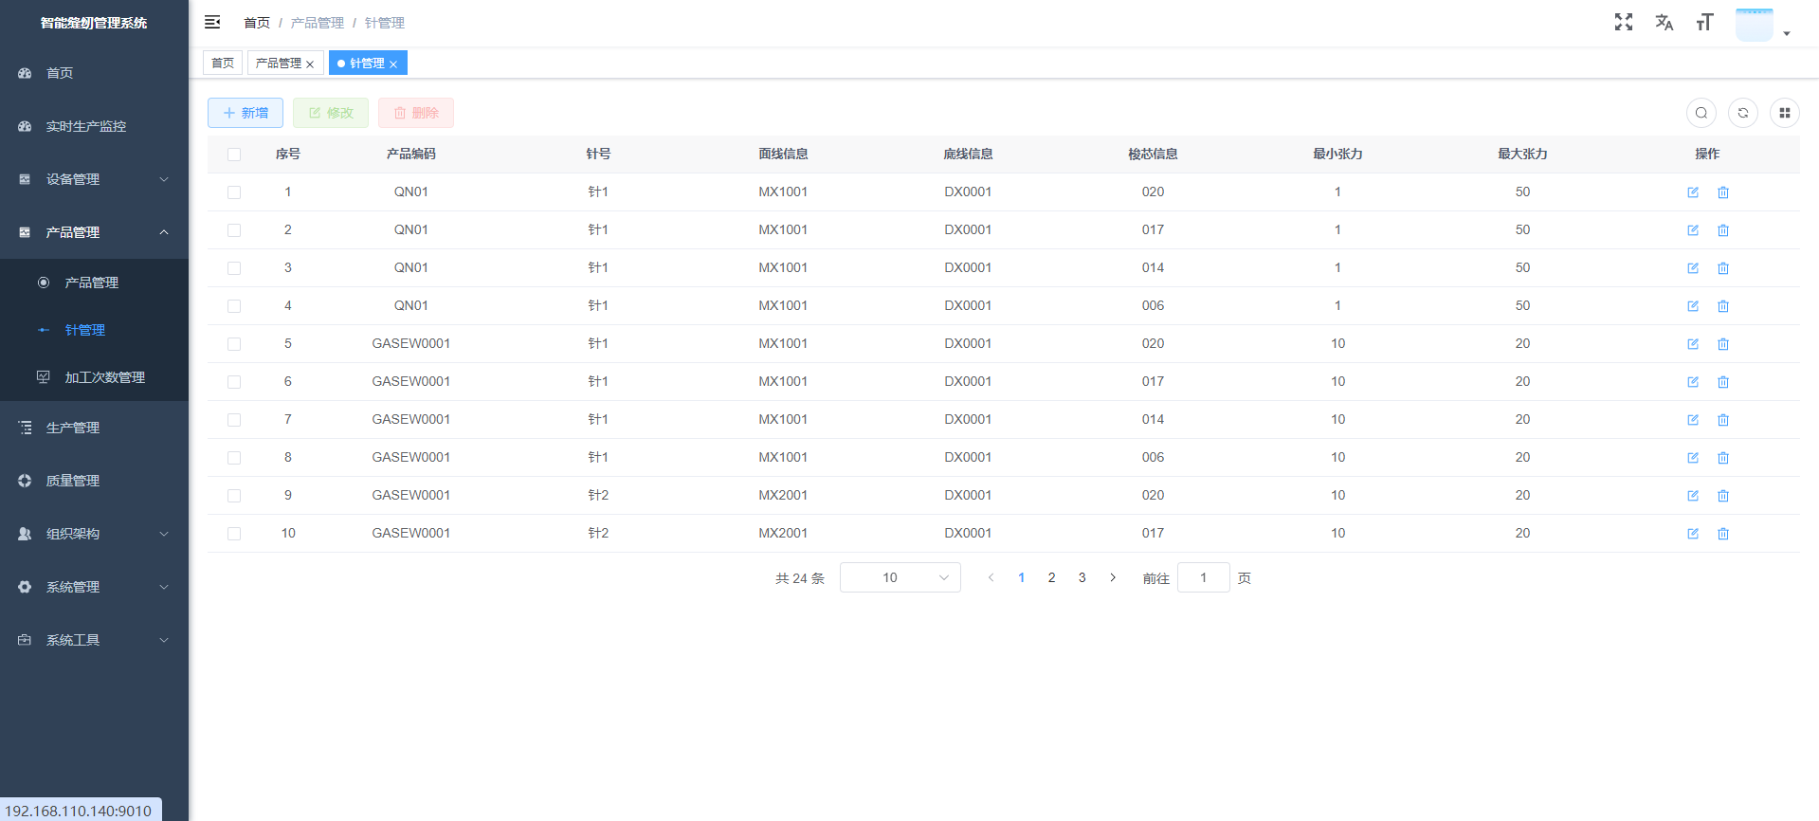
Task: Click the 新增 button
Action: click(x=245, y=113)
